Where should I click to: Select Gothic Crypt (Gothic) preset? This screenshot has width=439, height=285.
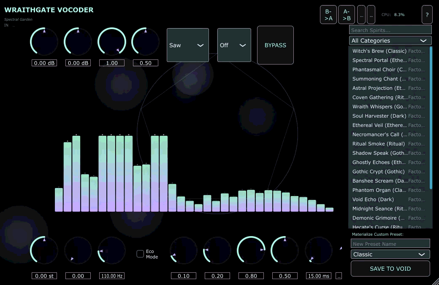point(389,172)
